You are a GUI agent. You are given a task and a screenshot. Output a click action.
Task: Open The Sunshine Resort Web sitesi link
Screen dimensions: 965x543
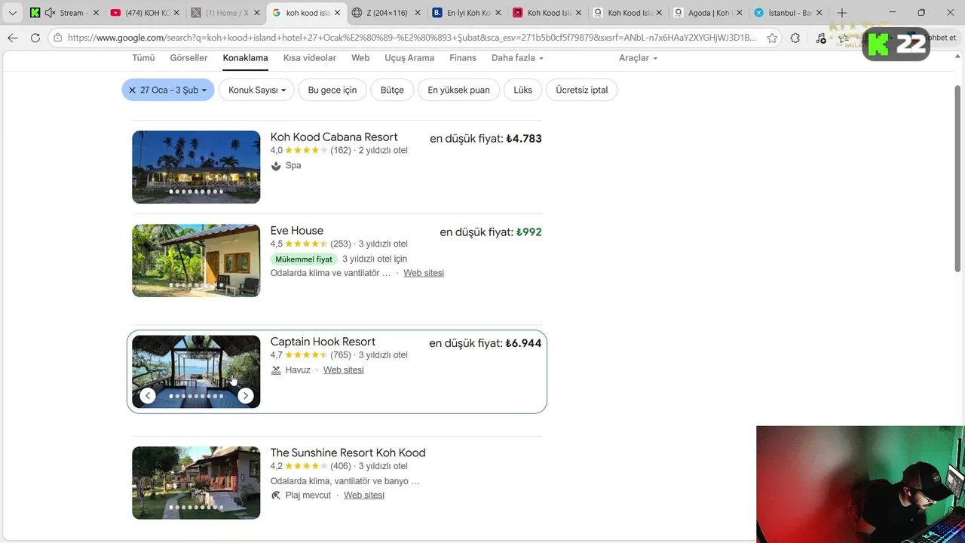click(364, 495)
